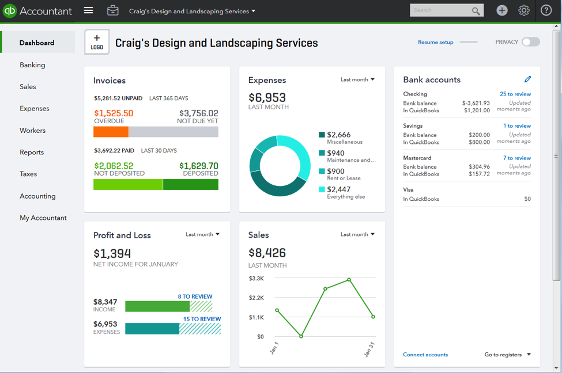
Task: Open the Create plus icon
Action: coord(502,10)
